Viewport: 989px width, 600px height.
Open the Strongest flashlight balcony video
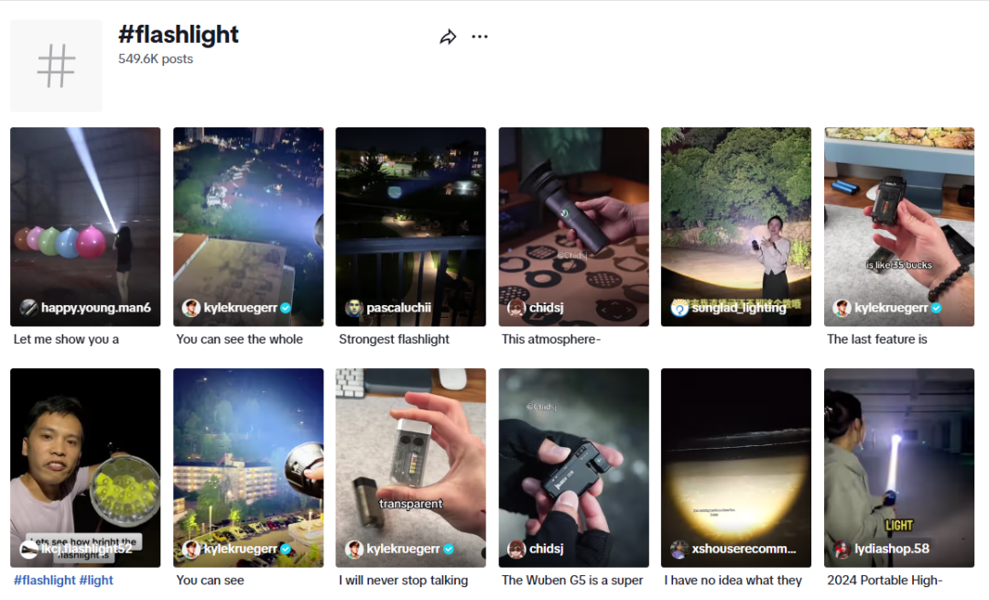tap(410, 226)
